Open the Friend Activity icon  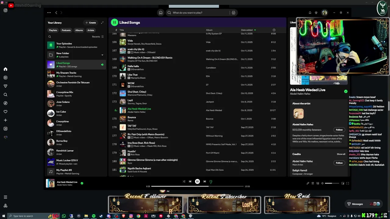[x=316, y=13]
